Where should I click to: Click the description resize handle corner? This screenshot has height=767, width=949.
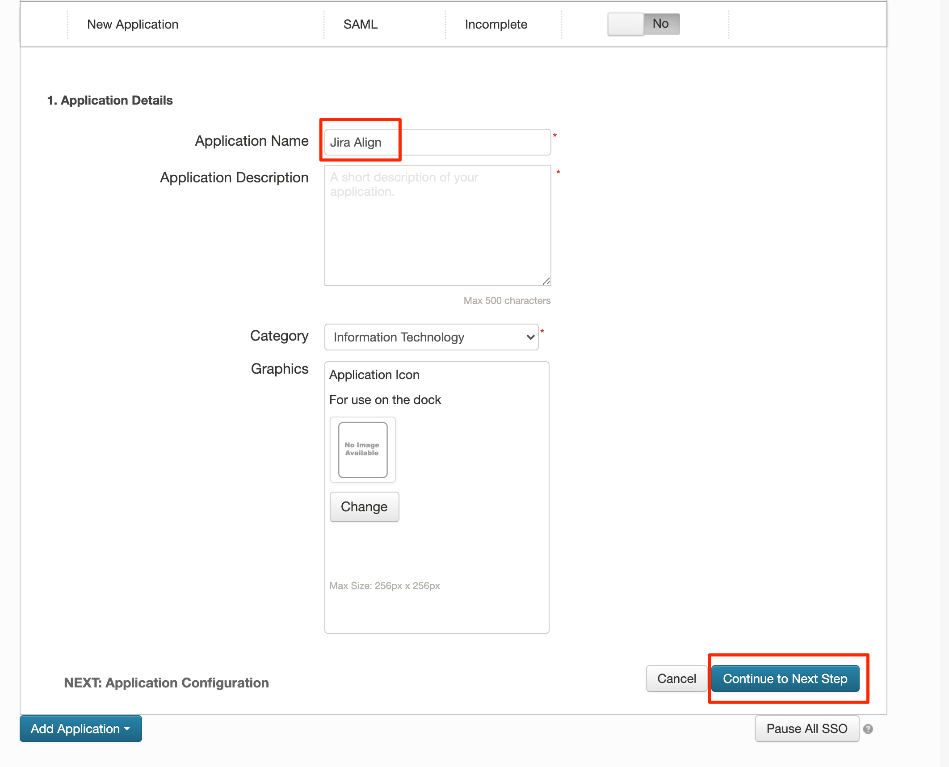(546, 281)
